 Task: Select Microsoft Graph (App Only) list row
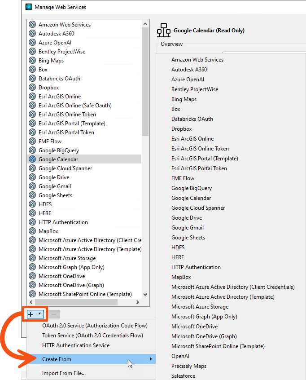(84, 267)
